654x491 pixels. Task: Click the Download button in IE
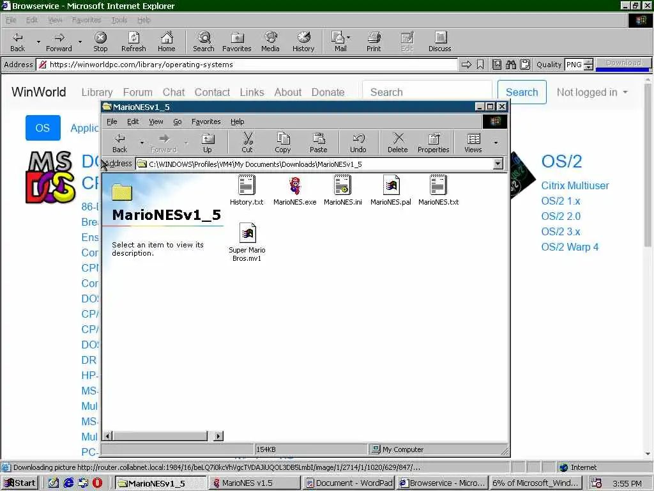click(623, 63)
